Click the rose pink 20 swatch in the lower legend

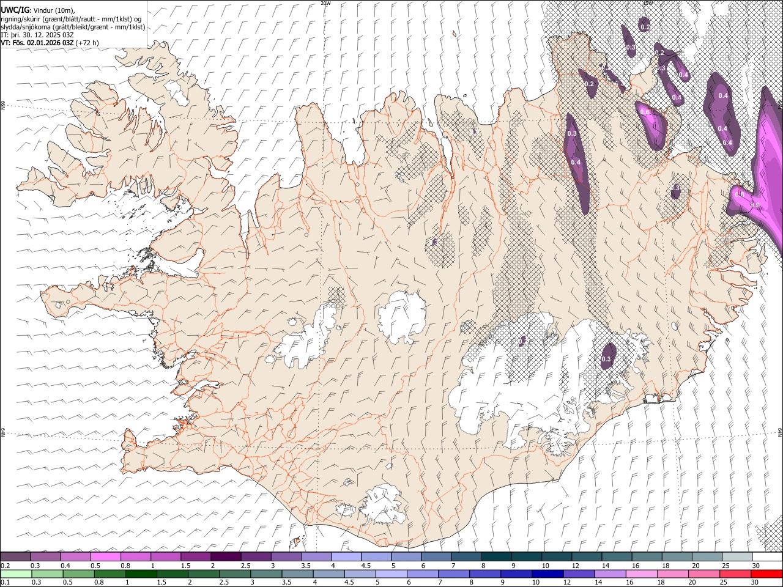pyautogui.click(x=705, y=574)
